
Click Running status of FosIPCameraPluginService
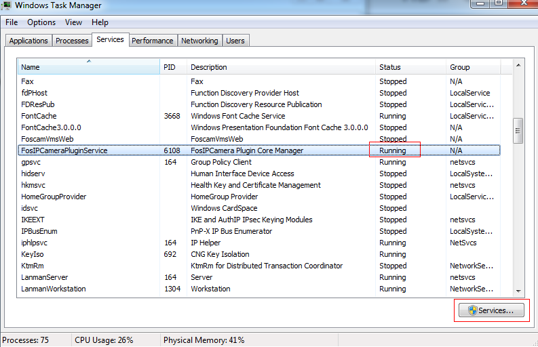tap(393, 150)
